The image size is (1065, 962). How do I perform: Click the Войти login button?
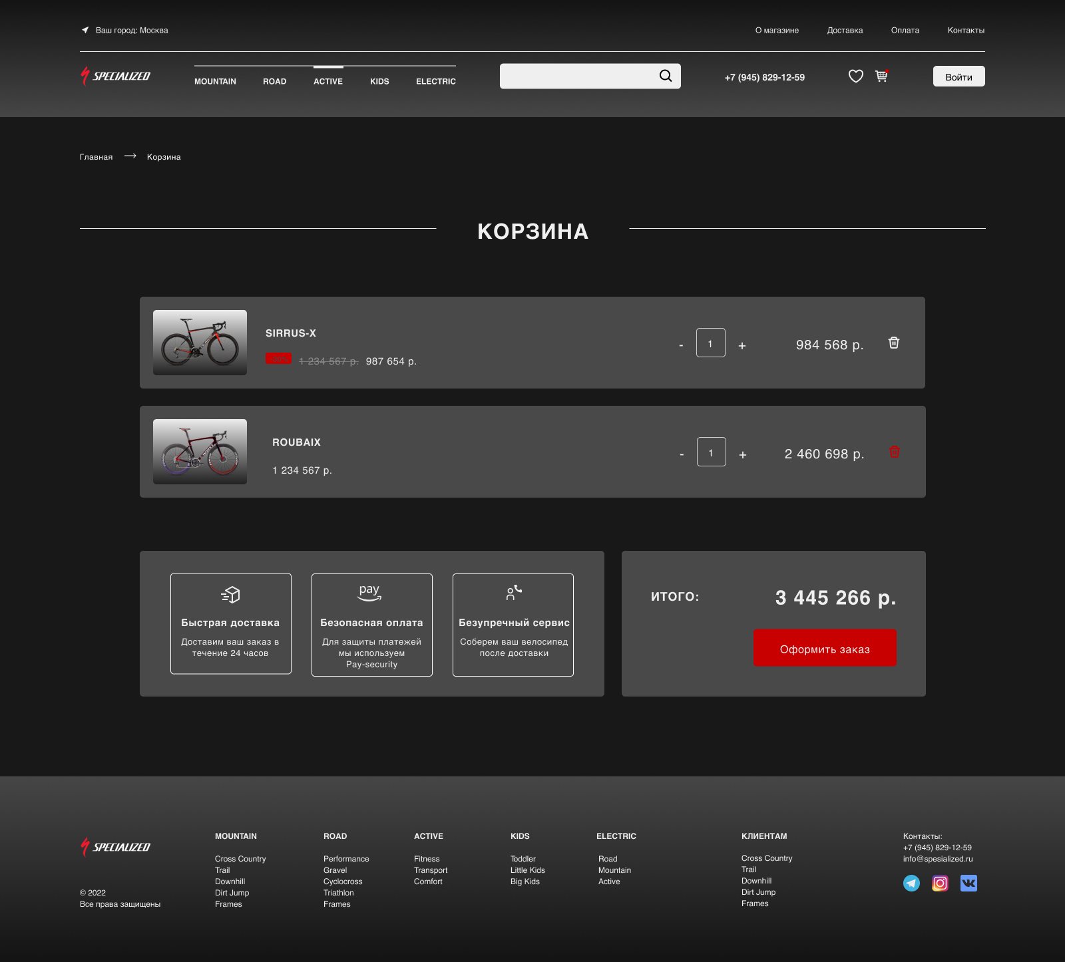pos(959,77)
